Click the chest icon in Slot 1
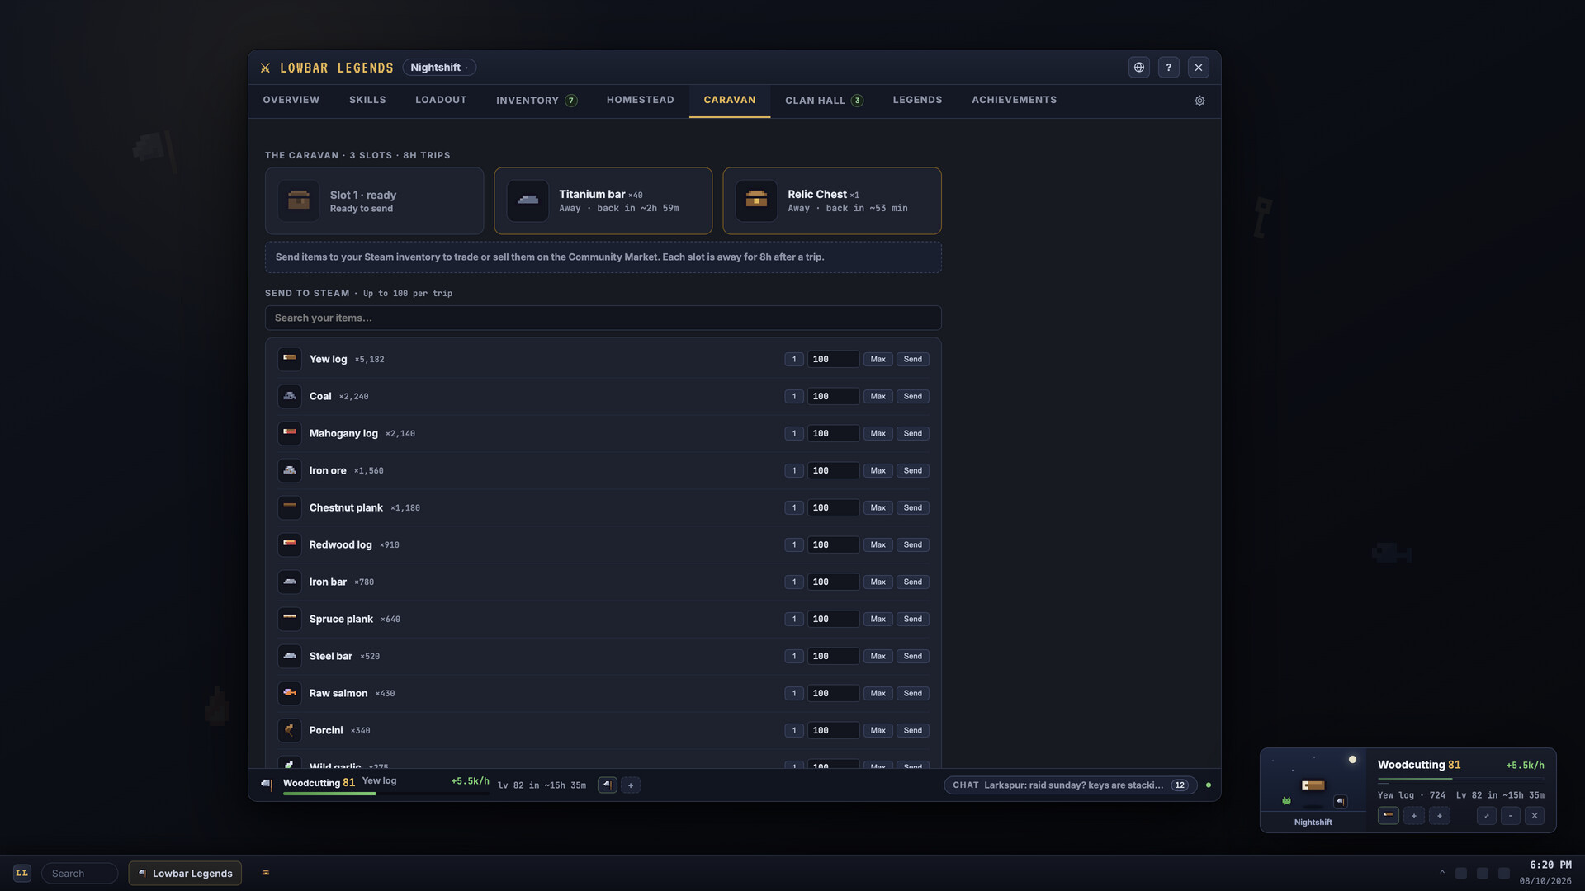Screen dimensions: 1585x891 point(299,200)
